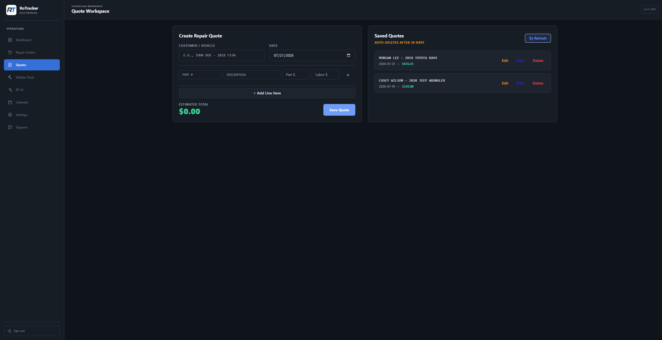
Task: Click the 2026-07-19 quote date
Action: point(387,87)
